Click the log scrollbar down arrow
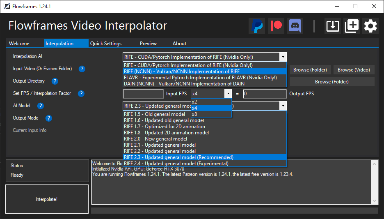Image resolution: width=384 pixels, height=219 pixels. point(374,201)
